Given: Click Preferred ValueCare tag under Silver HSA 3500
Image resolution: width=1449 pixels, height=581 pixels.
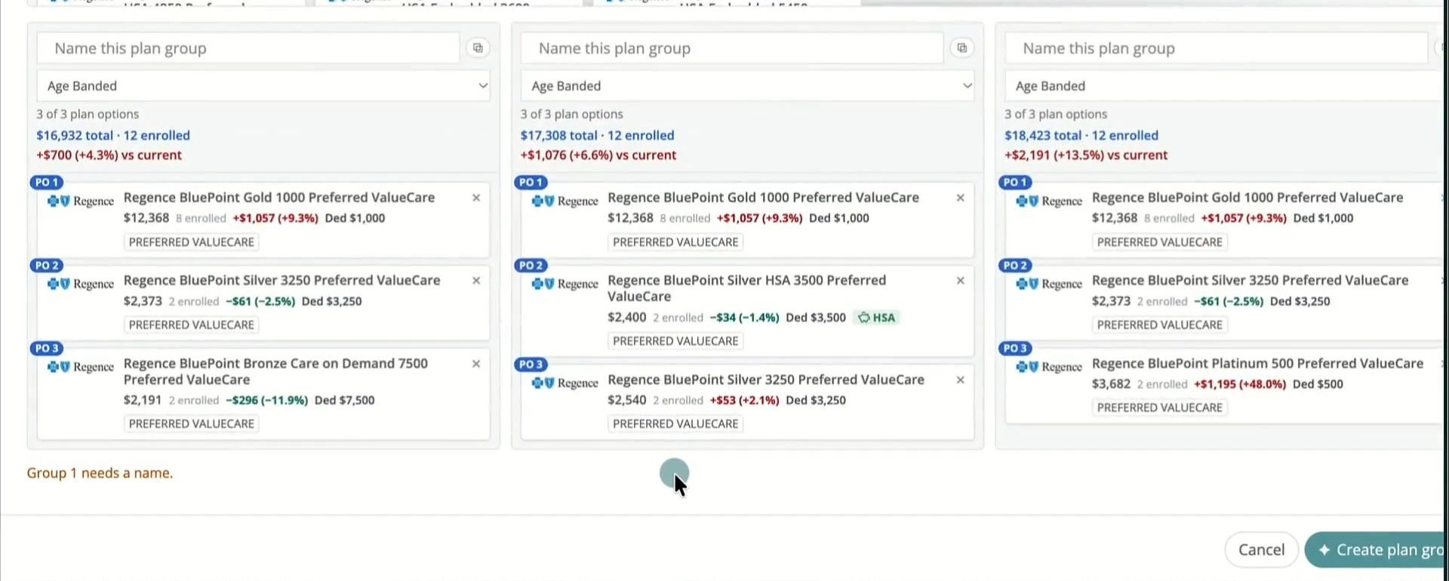Looking at the screenshot, I should pyautogui.click(x=675, y=341).
